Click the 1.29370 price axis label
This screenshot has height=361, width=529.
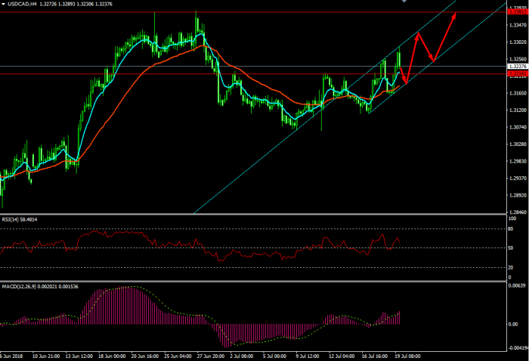(518, 178)
